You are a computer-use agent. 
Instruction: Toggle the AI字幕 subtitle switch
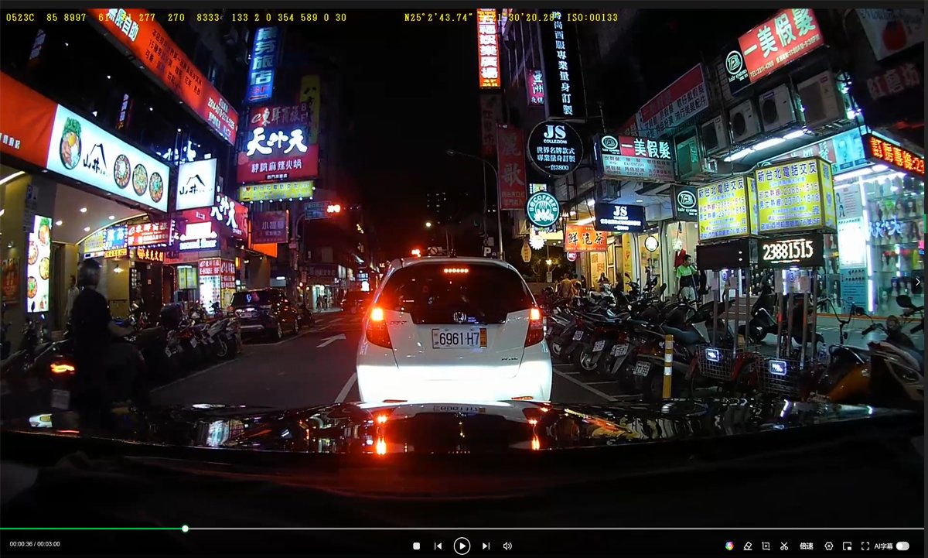pyautogui.click(x=902, y=546)
